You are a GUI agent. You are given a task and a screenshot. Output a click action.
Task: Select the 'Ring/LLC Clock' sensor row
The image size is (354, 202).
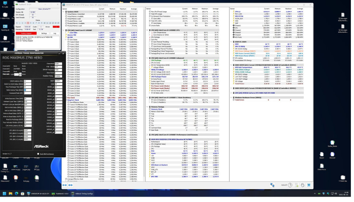point(102,100)
